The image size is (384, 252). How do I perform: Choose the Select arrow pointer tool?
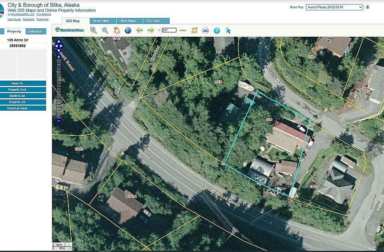coord(228,31)
